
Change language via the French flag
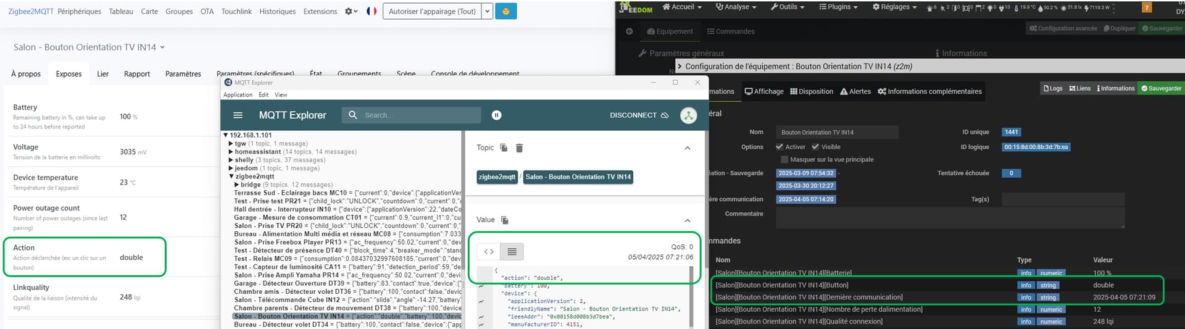tap(372, 11)
